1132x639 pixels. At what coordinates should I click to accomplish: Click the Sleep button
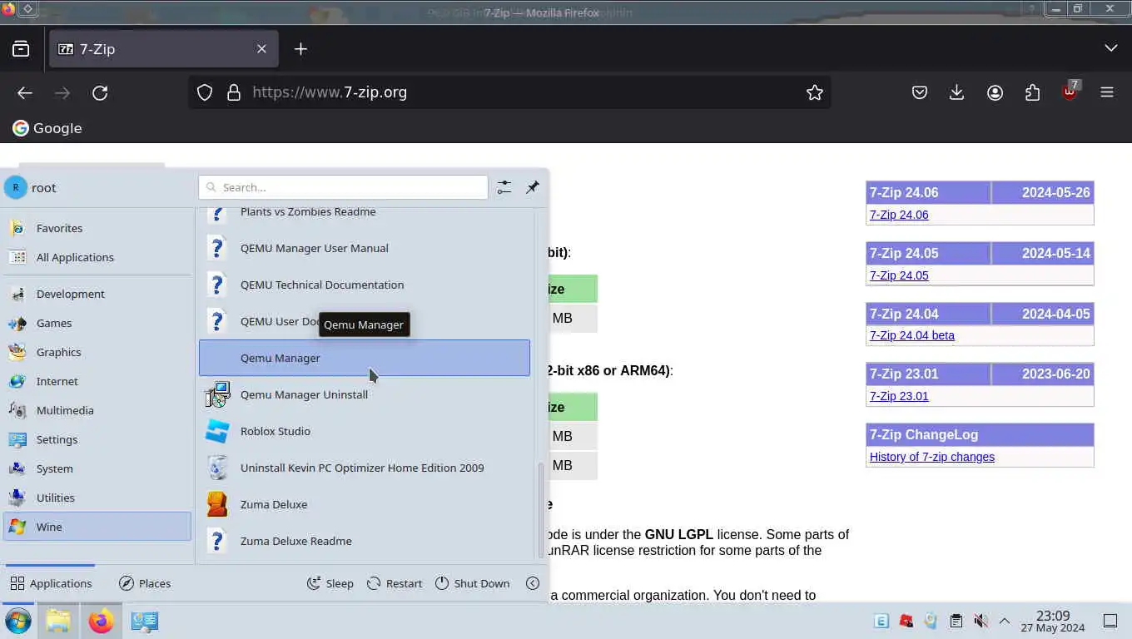pyautogui.click(x=330, y=583)
